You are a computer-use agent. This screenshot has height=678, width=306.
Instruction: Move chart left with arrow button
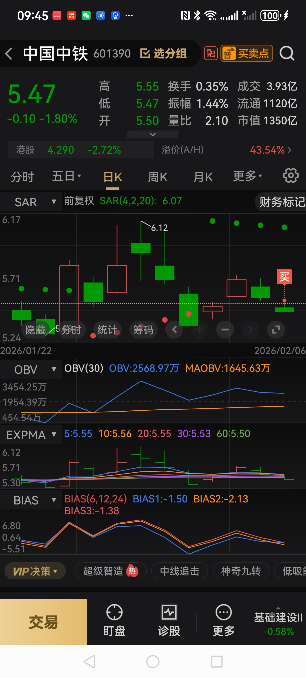coord(174,329)
